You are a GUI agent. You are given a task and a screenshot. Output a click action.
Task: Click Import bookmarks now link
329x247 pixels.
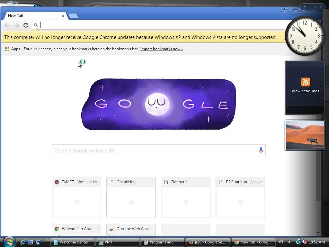point(162,49)
